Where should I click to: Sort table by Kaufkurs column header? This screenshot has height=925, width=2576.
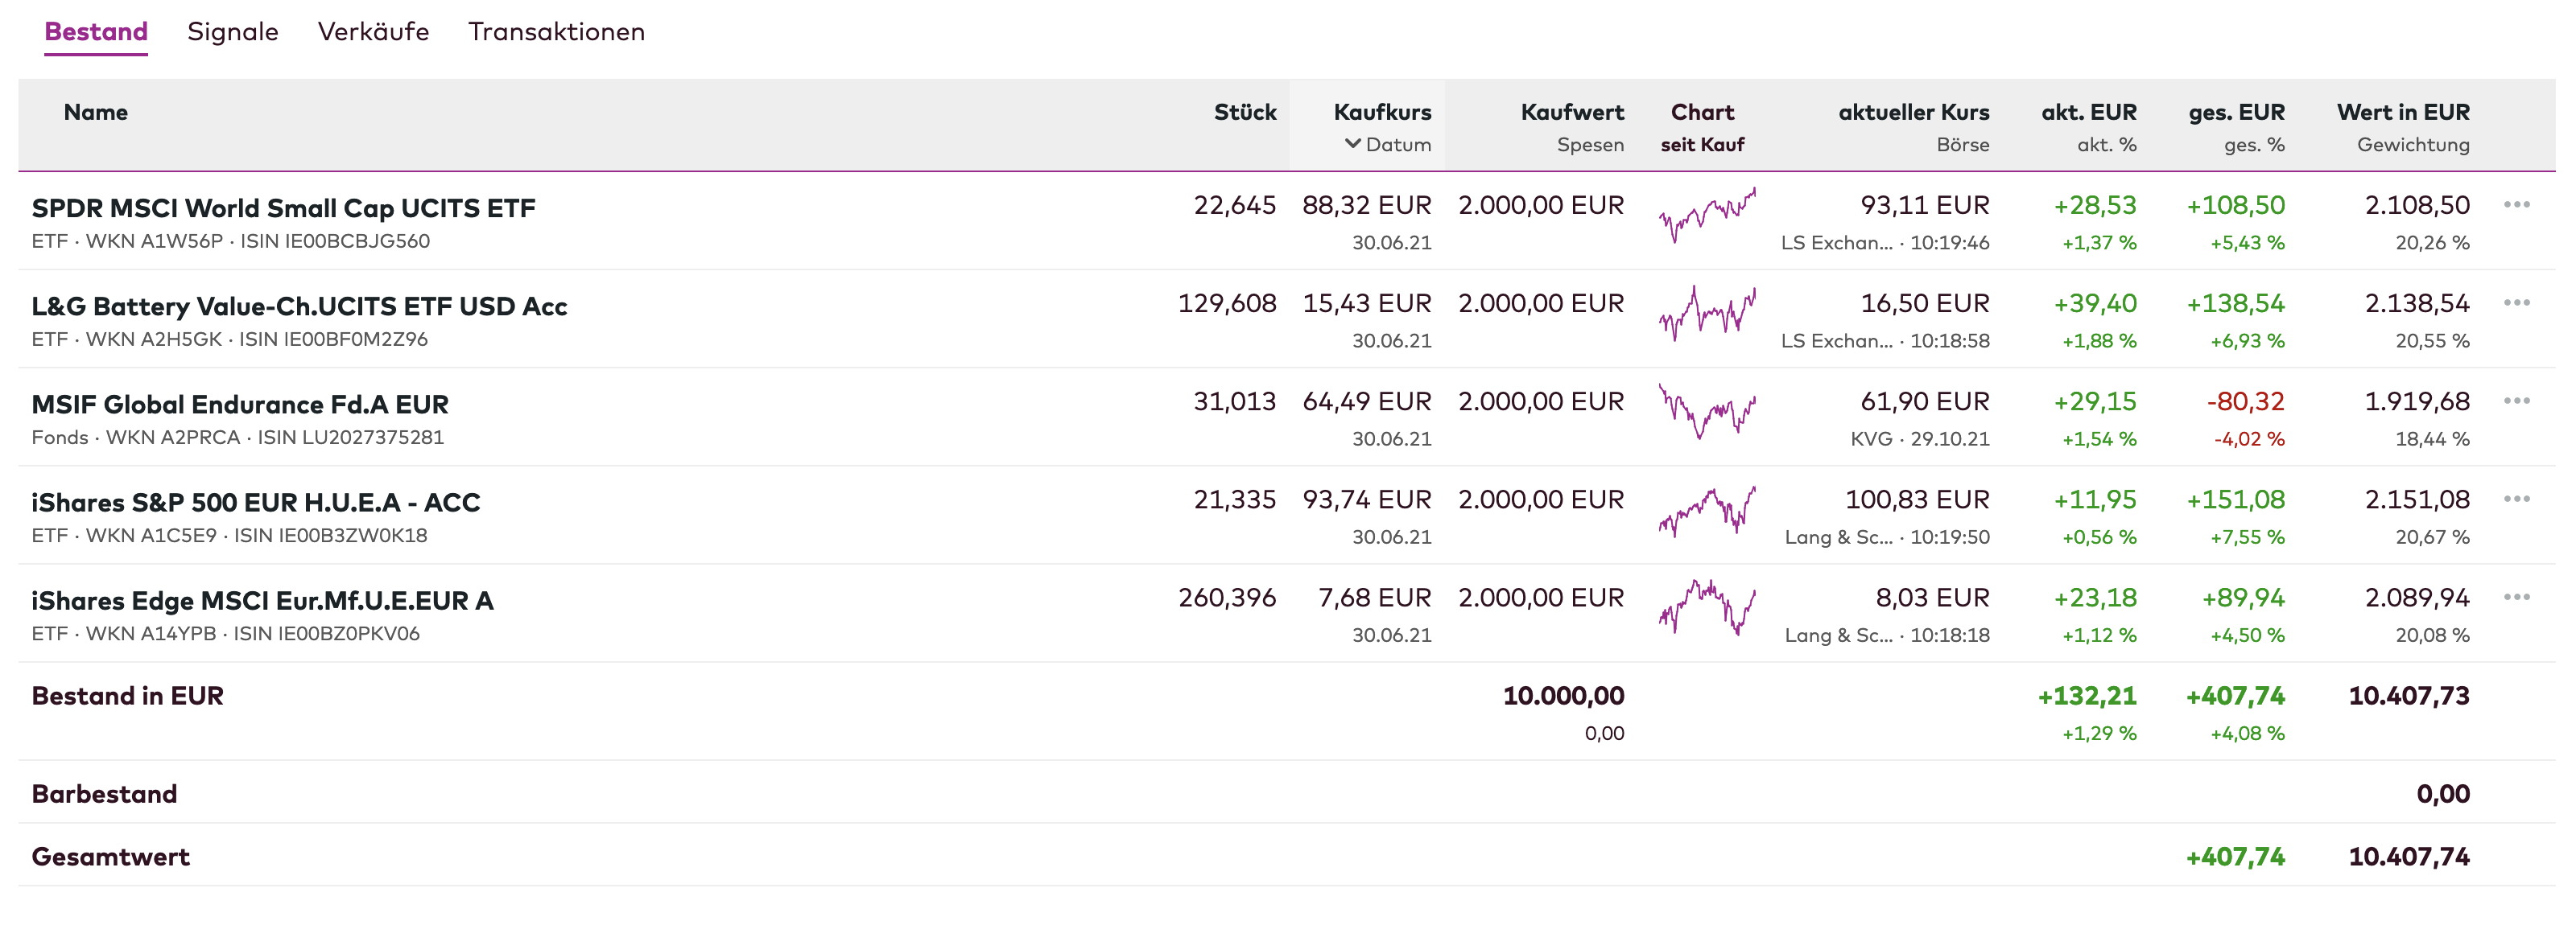[1381, 112]
